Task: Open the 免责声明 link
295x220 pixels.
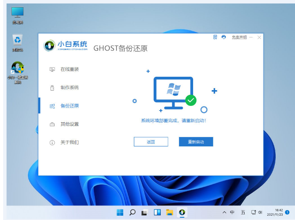Action: tap(239, 37)
